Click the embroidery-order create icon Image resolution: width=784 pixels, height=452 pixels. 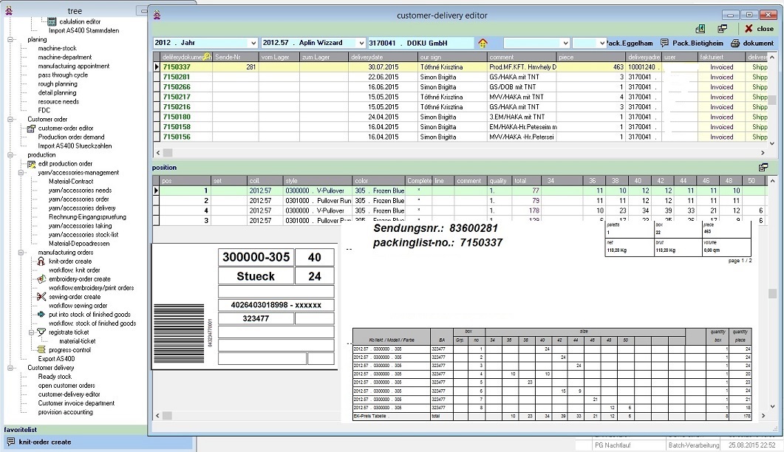(x=41, y=279)
